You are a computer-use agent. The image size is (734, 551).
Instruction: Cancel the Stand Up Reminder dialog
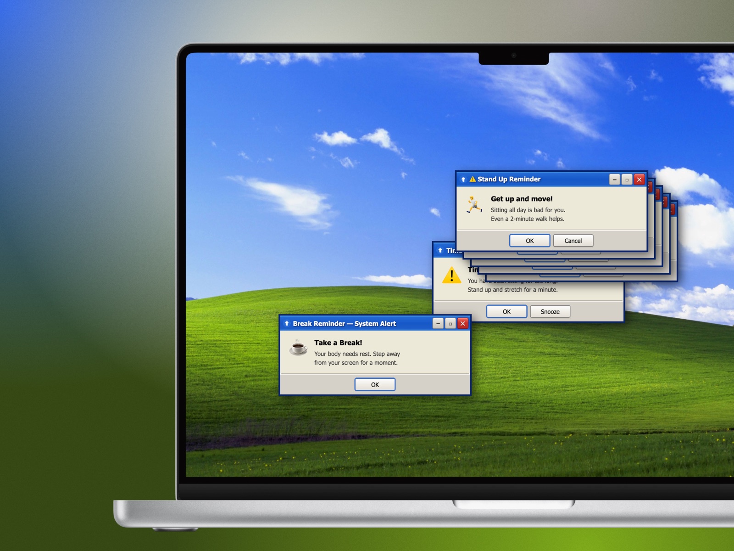point(573,241)
